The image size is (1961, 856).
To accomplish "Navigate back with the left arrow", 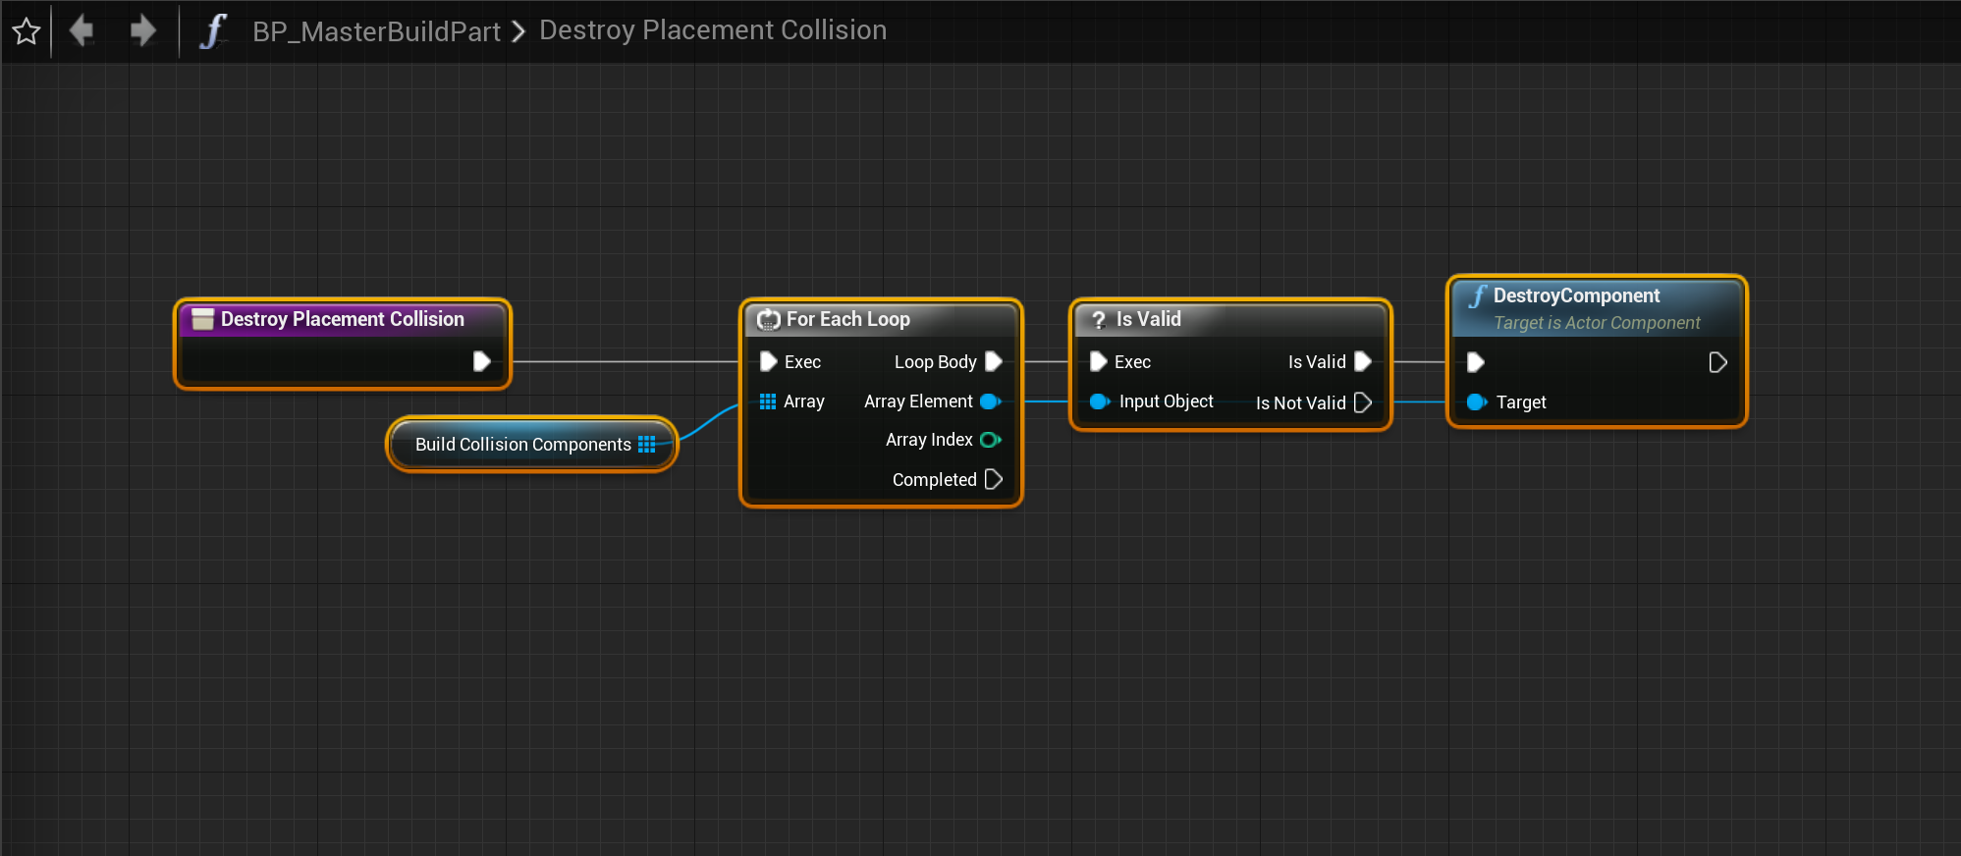I will 82,31.
